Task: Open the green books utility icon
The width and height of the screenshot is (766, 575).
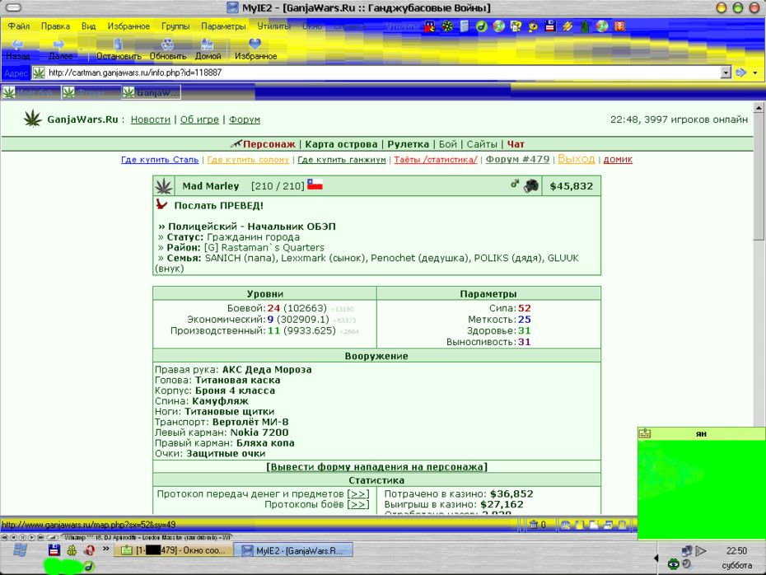Action: pyautogui.click(x=585, y=26)
